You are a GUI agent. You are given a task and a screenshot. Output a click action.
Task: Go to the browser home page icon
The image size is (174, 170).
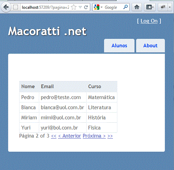[x=137, y=7]
